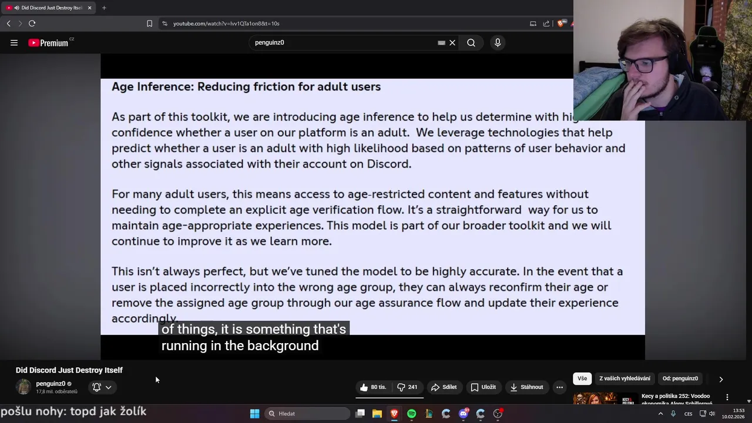Show hidden system tray icons
Image resolution: width=752 pixels, height=423 pixels.
tap(660, 414)
